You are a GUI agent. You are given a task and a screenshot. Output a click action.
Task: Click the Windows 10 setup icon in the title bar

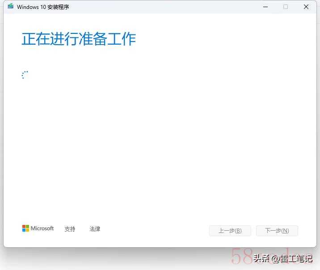(x=11, y=6)
